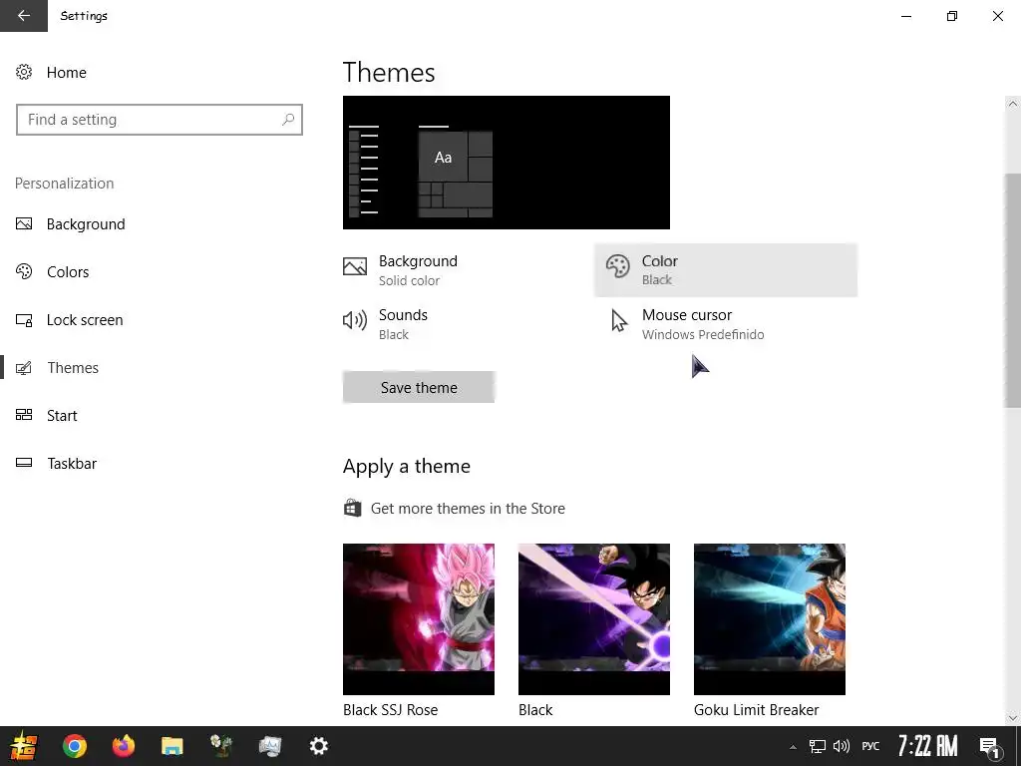Select Themes in the sidebar
1021x766 pixels.
pyautogui.click(x=57, y=368)
